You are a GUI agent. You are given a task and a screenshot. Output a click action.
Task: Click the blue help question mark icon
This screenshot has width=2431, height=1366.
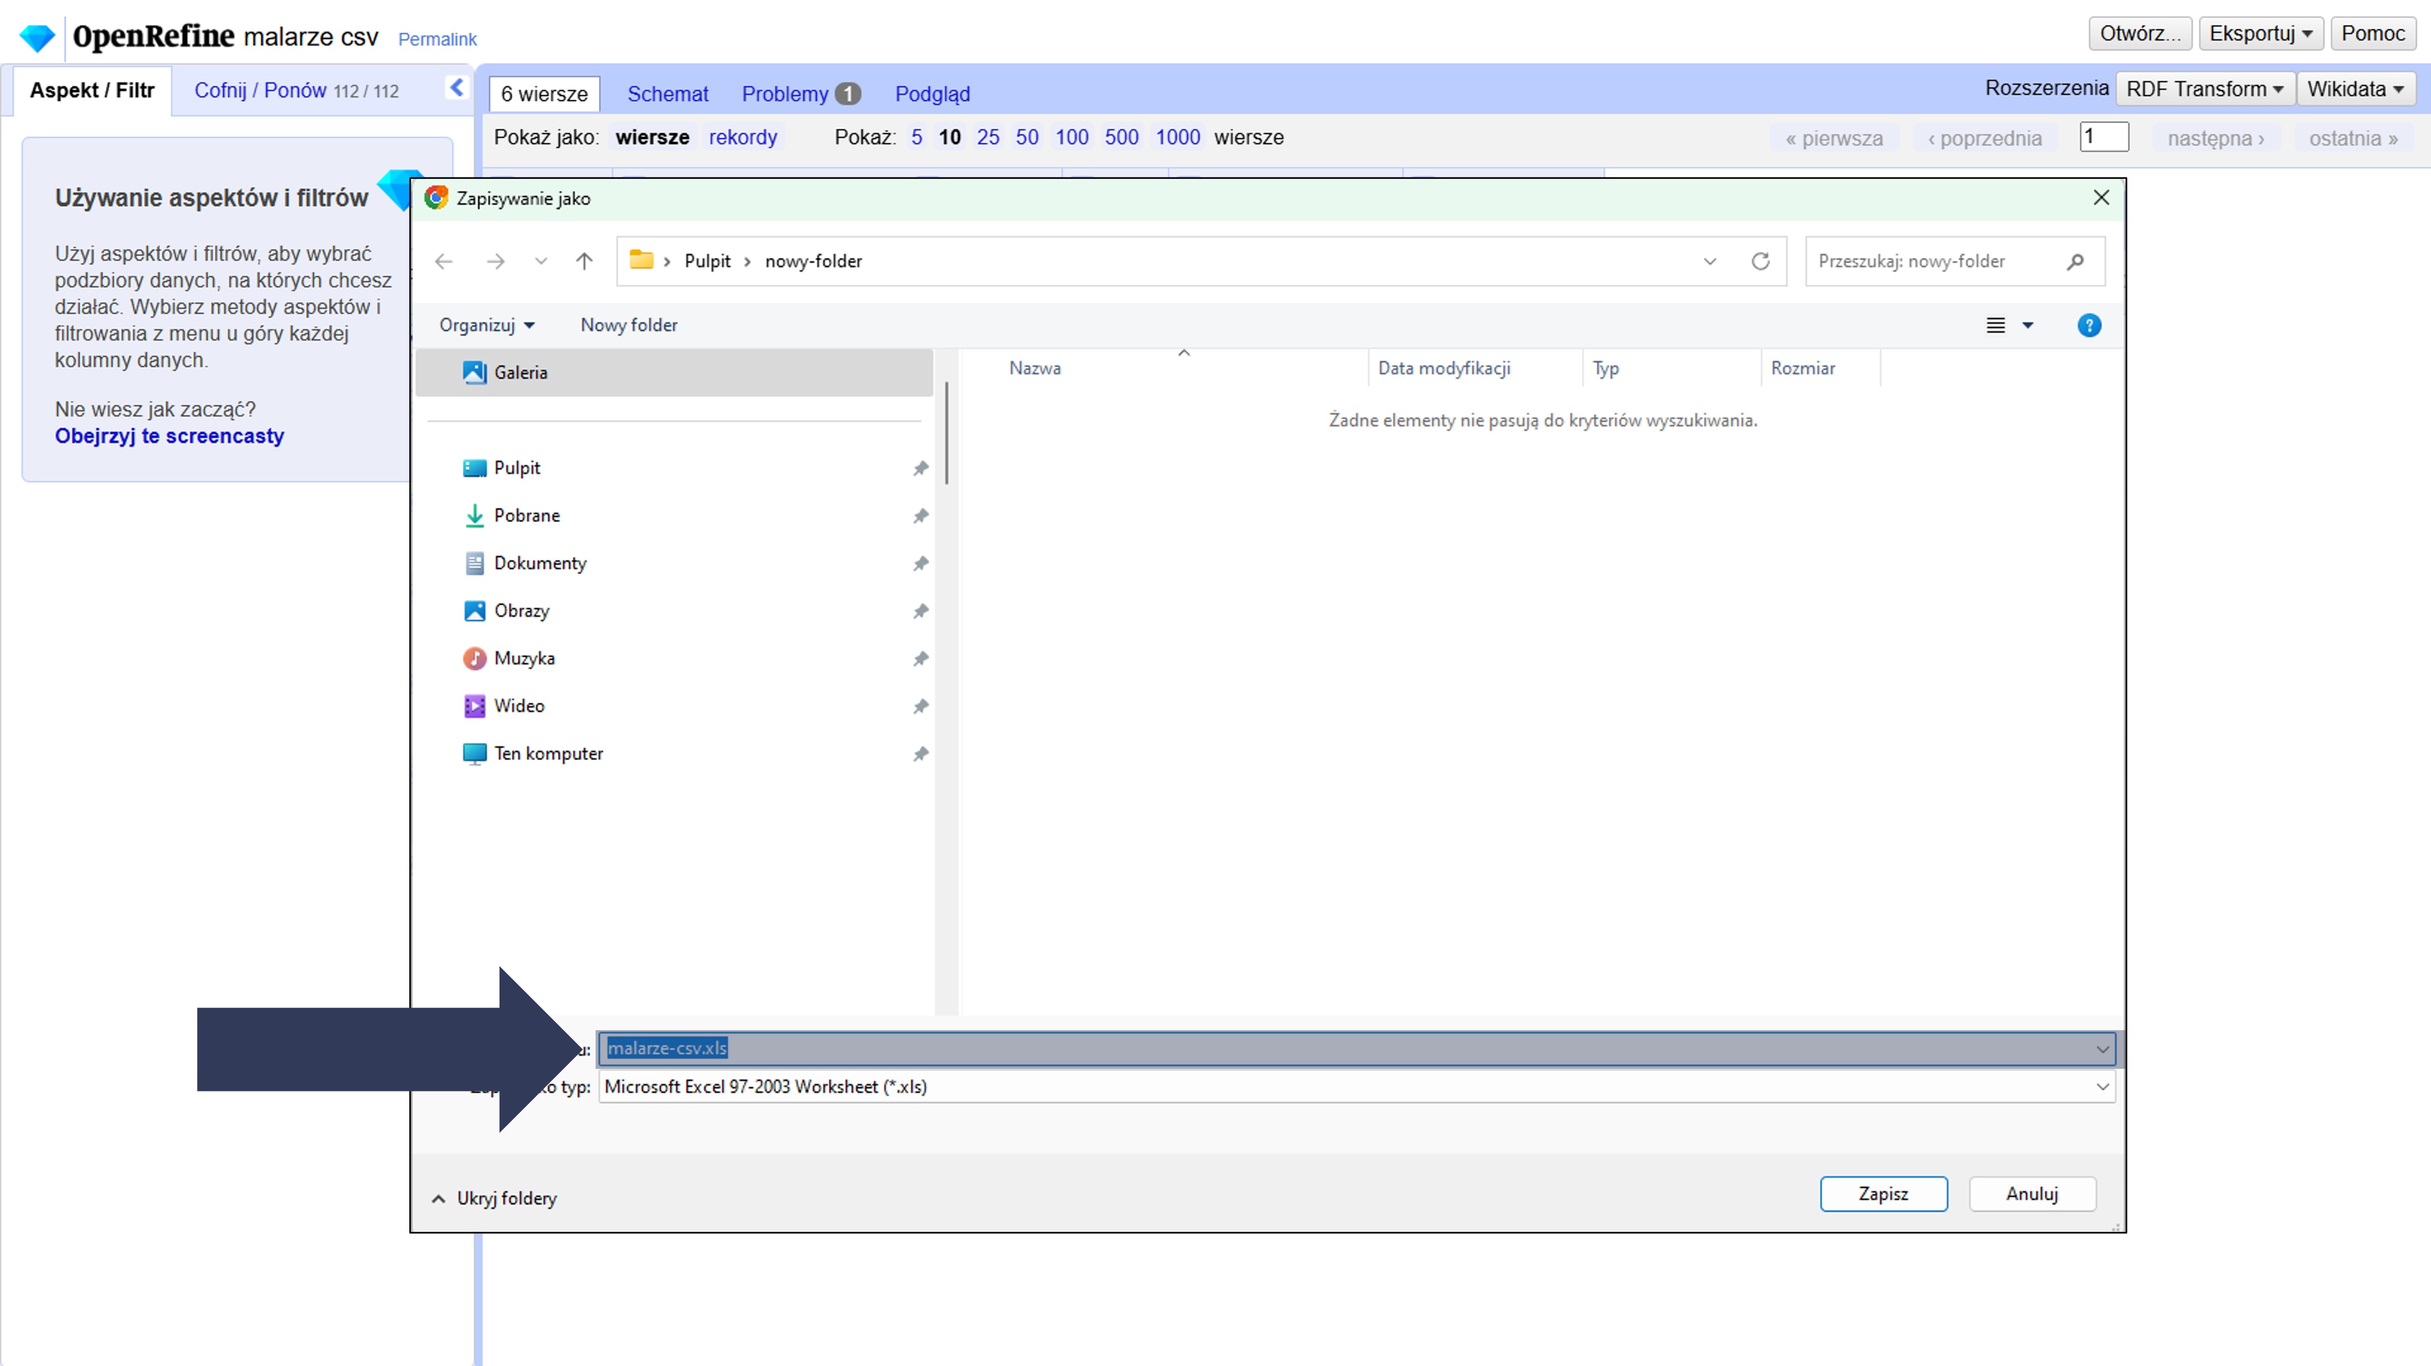tap(2088, 325)
